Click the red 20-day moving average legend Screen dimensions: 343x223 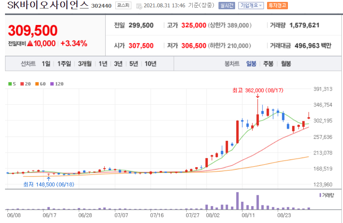pos(25,84)
